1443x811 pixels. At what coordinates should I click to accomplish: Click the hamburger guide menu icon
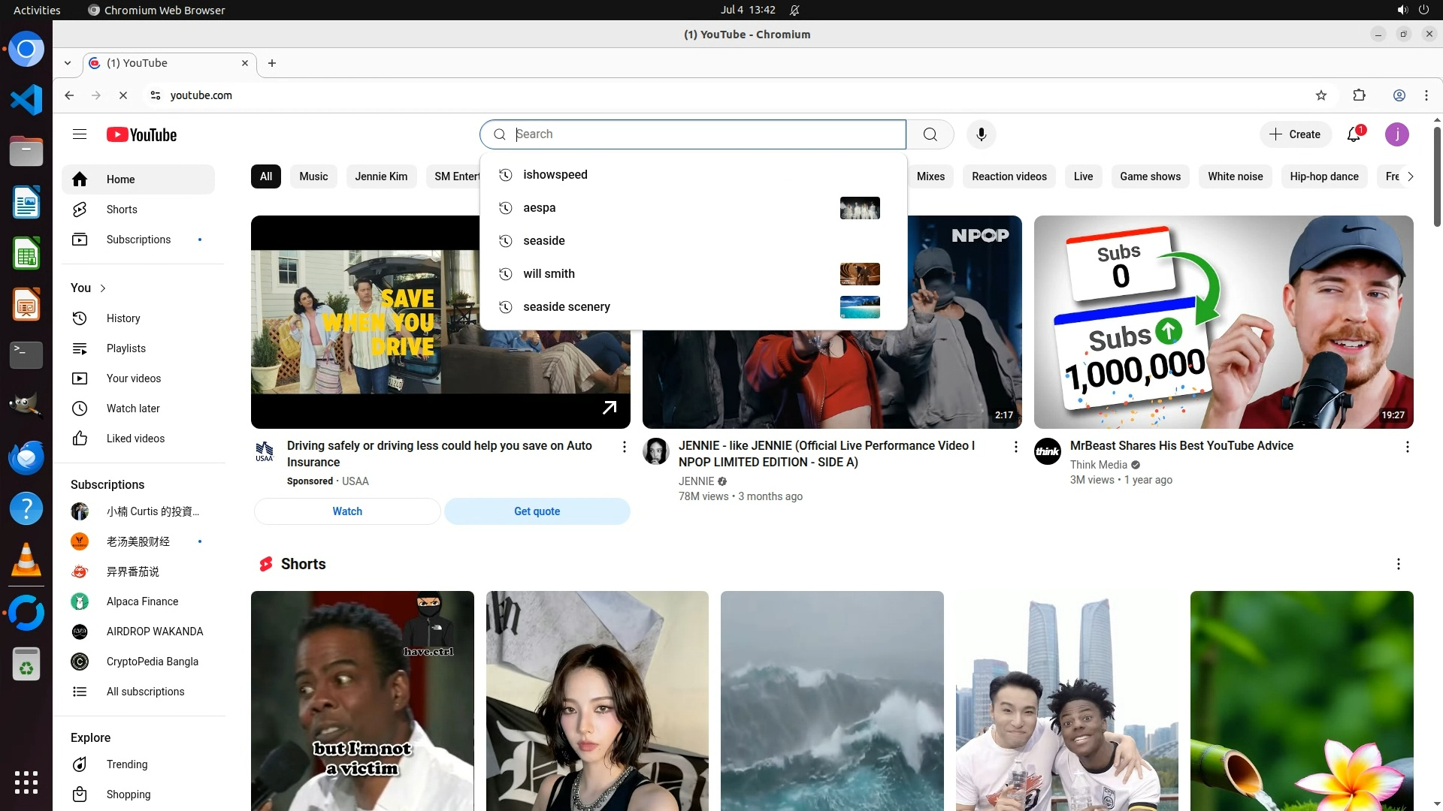80,134
